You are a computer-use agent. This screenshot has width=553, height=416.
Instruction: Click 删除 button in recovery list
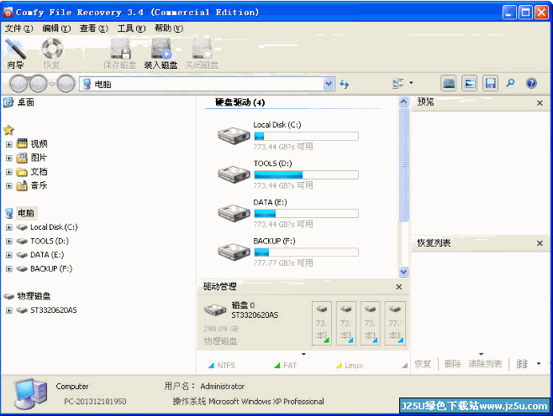453,363
